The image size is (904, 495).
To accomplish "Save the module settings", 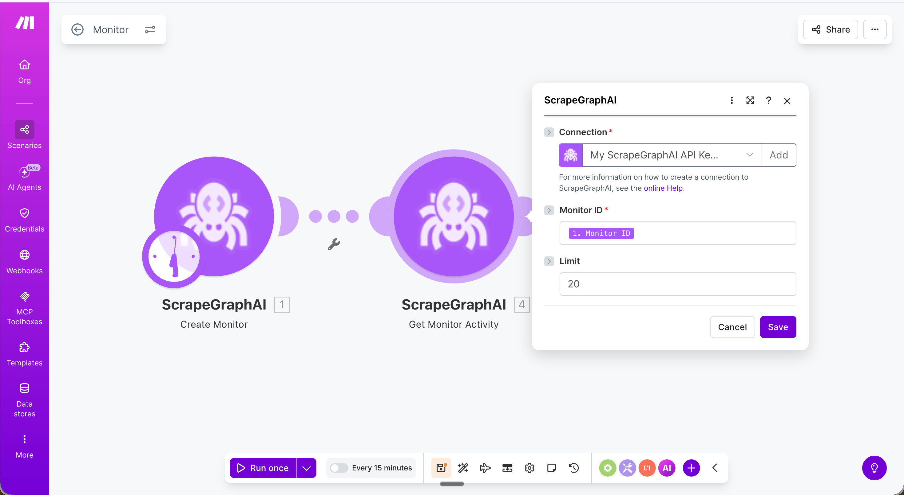I will (778, 327).
